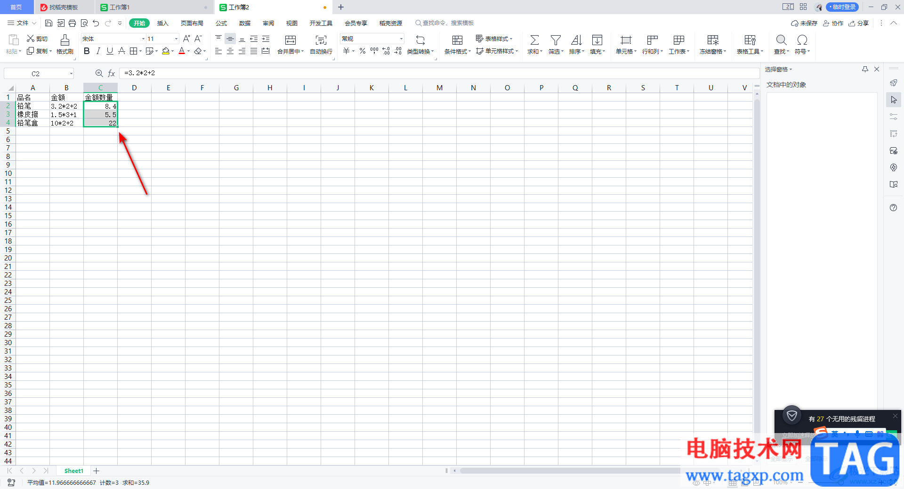Toggle middle vertical alignment
The image size is (904, 489).
(x=230, y=39)
